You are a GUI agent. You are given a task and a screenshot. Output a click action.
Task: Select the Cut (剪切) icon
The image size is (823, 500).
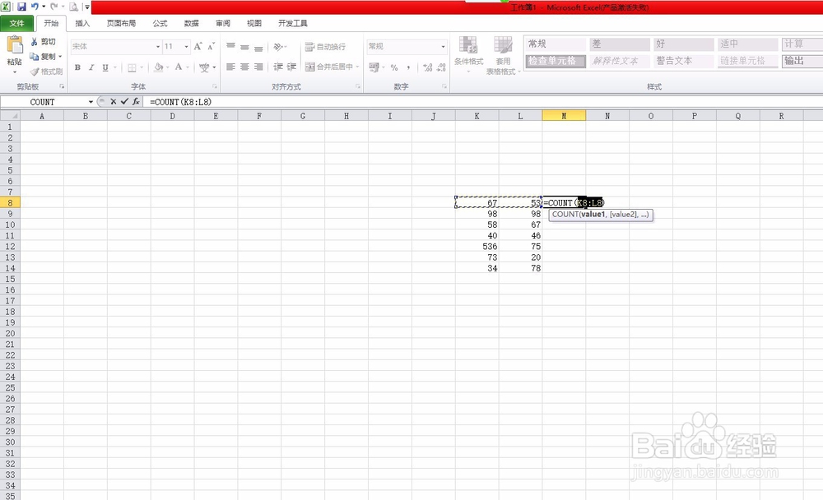coord(33,41)
